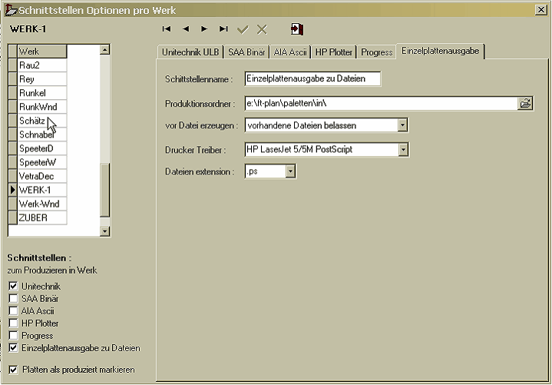This screenshot has width=552, height=385.
Task: Select Werk-Wnd in the Werk list
Action: [x=42, y=204]
